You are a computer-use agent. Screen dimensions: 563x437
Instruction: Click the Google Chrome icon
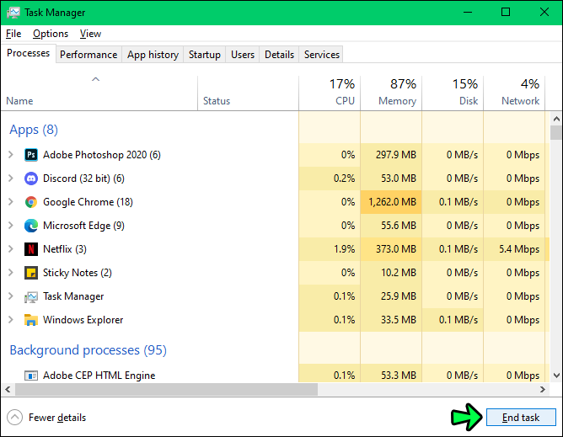[x=31, y=202]
